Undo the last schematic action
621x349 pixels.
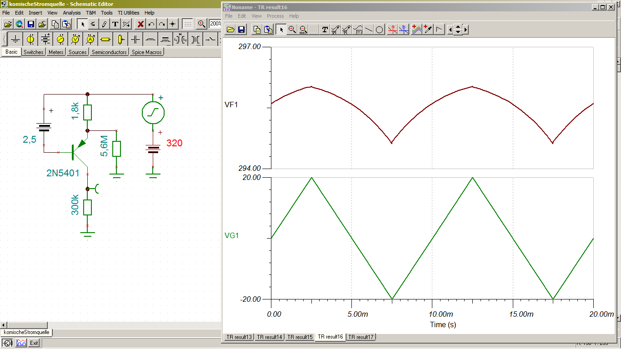tap(151, 24)
